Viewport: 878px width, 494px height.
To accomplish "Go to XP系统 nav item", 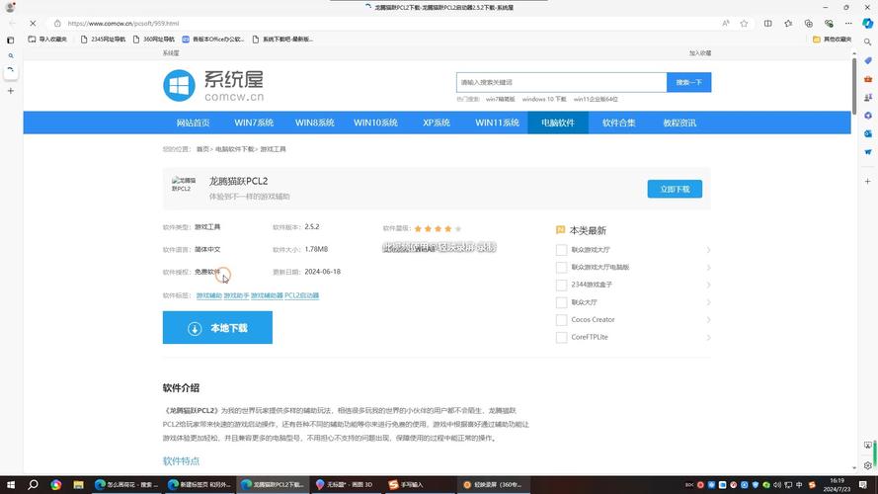I will tap(437, 123).
